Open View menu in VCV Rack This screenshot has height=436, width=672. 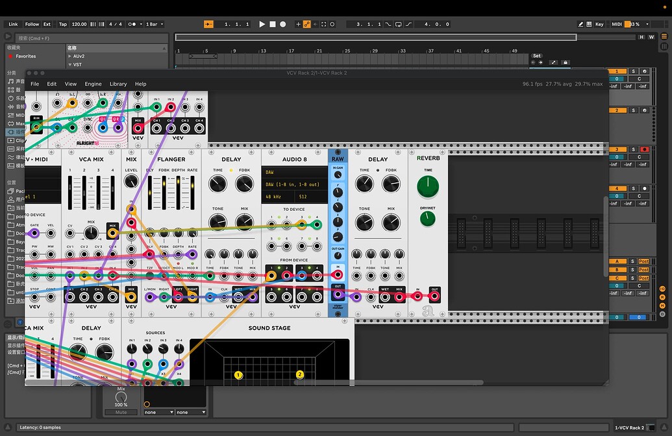pyautogui.click(x=71, y=84)
